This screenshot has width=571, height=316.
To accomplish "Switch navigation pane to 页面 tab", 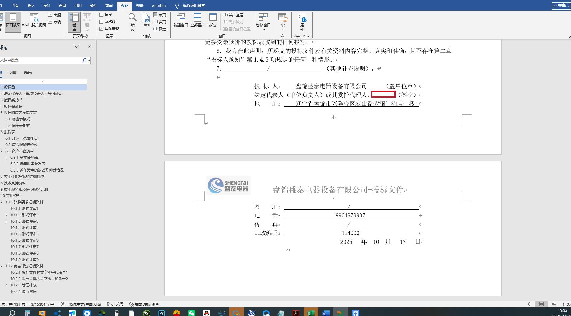I will coord(13,72).
